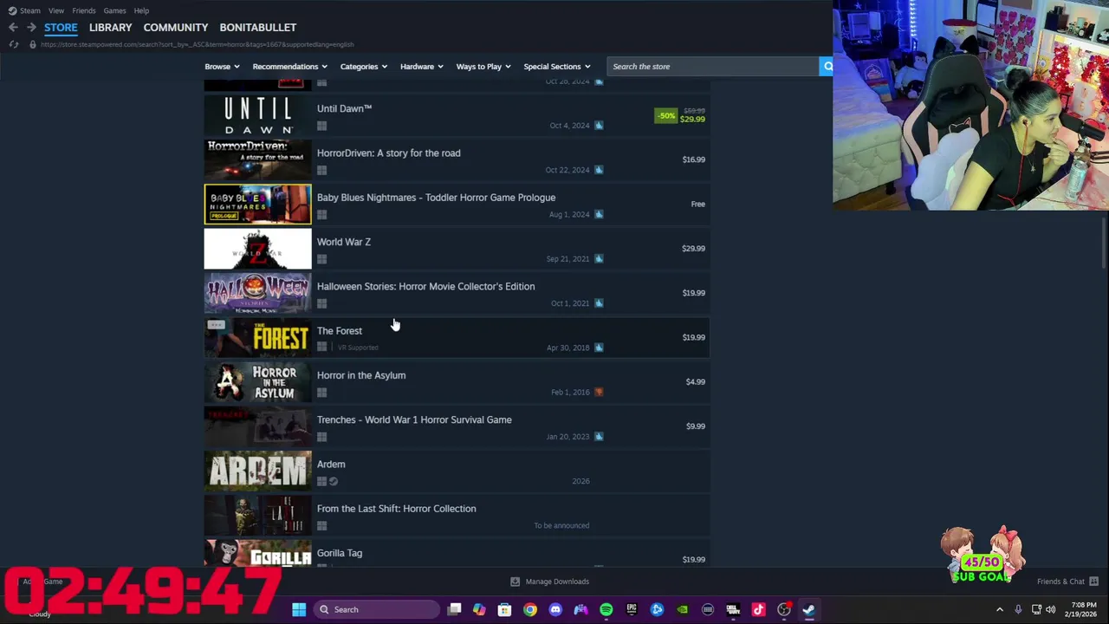Open the Hardware dropdown
This screenshot has height=624, width=1109.
click(x=421, y=67)
